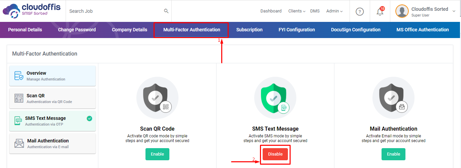Select Mail Authentication sidebar item
461x168 pixels.
(x=53, y=143)
